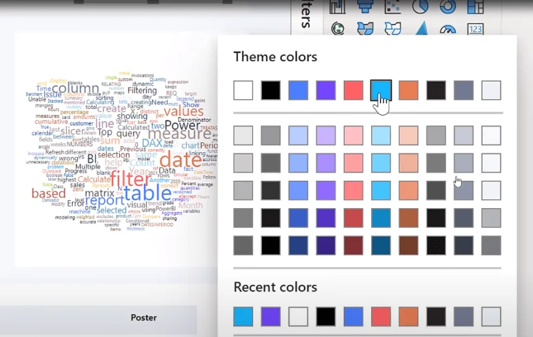Pick the white swatch in Theme colors
533x337 pixels.
[x=243, y=90]
